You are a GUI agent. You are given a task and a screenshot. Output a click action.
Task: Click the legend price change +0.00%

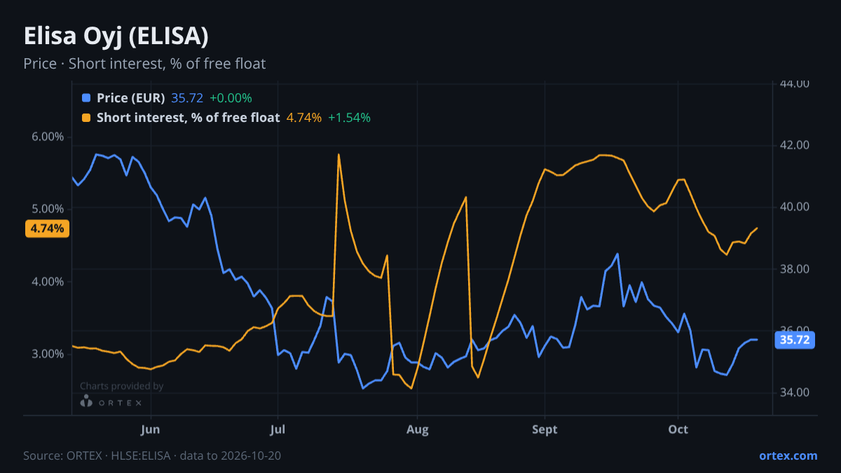pos(231,98)
